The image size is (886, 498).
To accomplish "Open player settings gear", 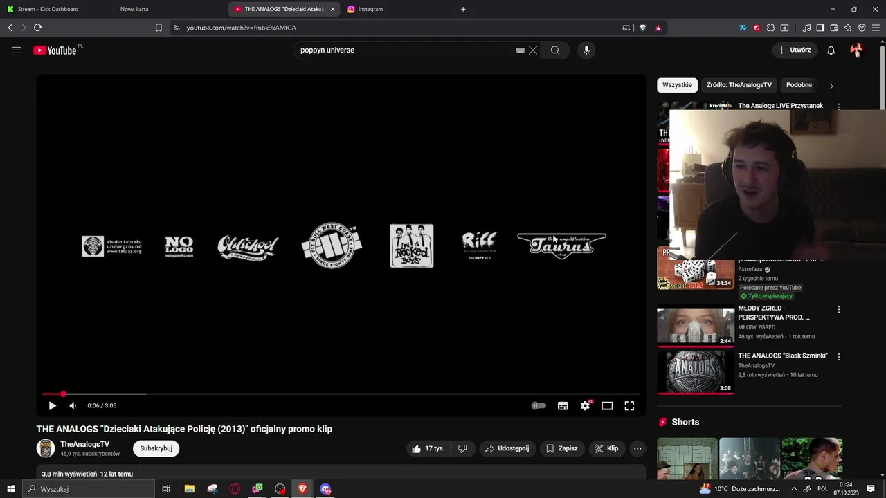I will click(x=585, y=406).
